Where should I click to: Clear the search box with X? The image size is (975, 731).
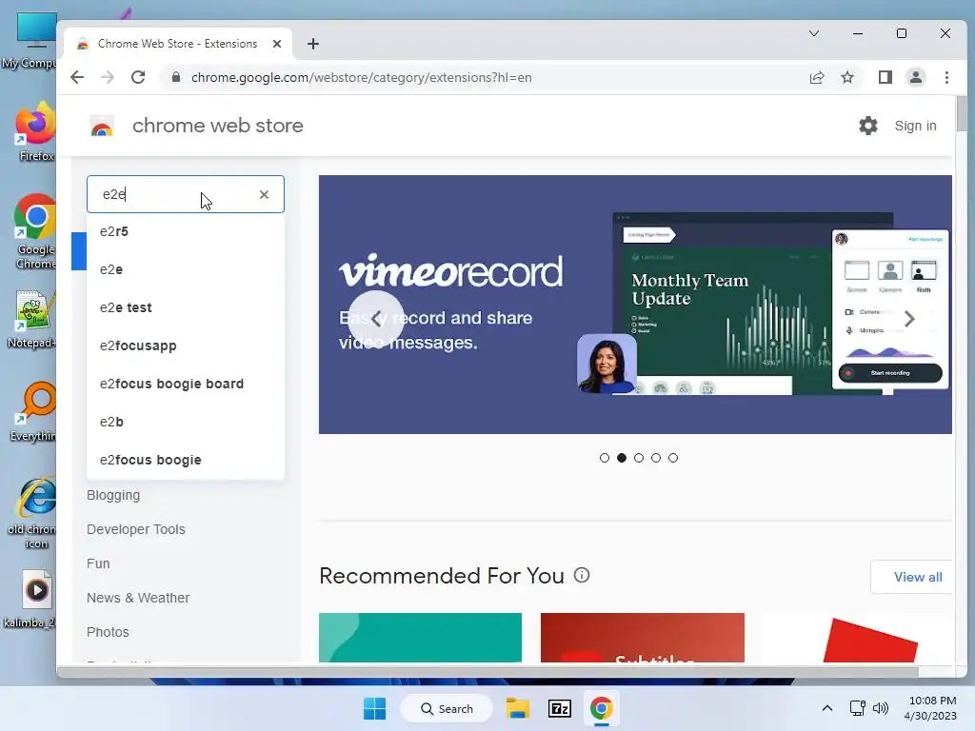[x=265, y=194]
